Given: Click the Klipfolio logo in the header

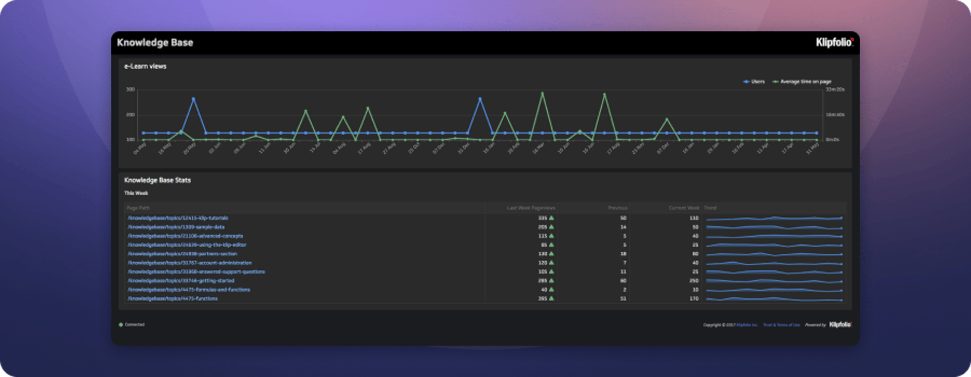Looking at the screenshot, I should [834, 42].
